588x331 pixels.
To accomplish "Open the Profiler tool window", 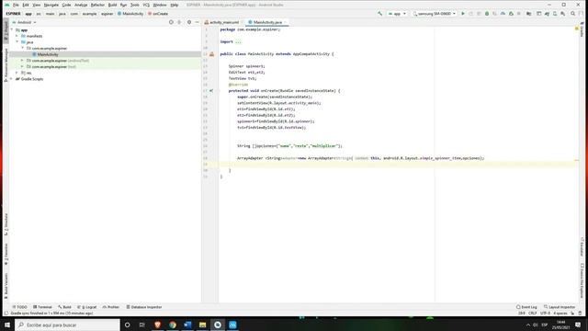I will 110,307.
